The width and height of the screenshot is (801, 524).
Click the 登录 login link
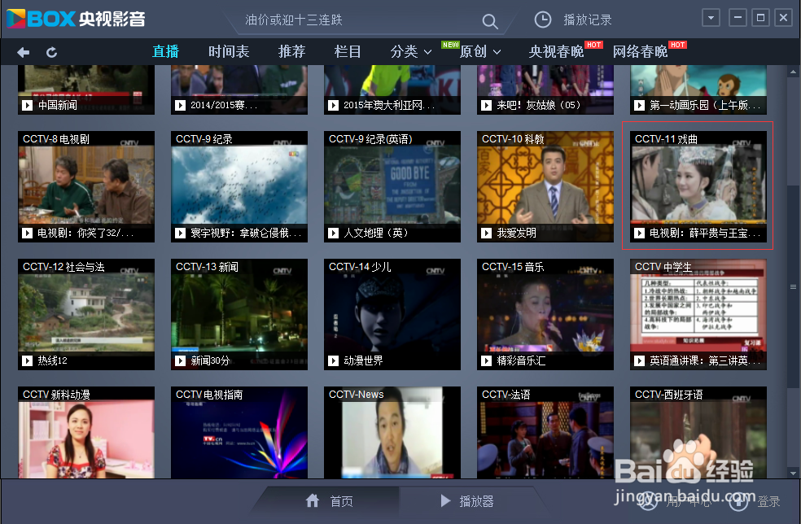coord(768,502)
